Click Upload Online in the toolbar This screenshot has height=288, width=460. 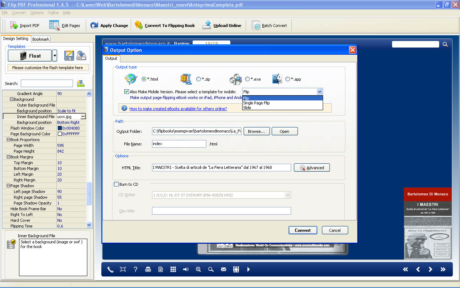(x=222, y=26)
